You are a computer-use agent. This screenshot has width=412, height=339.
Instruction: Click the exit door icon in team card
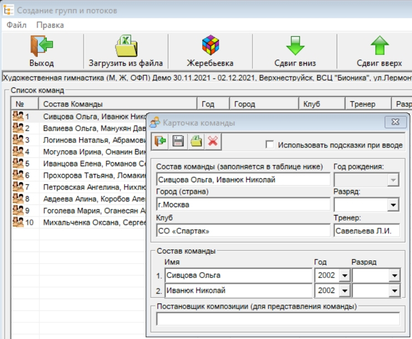tap(161, 142)
